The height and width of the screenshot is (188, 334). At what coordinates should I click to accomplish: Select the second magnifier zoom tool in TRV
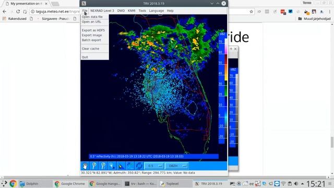(103, 166)
